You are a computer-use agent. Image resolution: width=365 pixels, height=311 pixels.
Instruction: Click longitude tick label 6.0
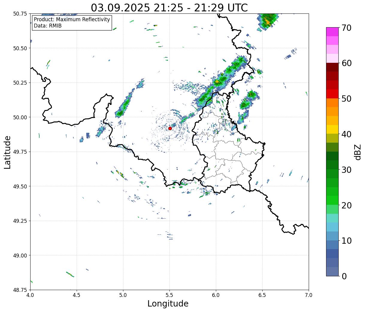(x=216, y=295)
